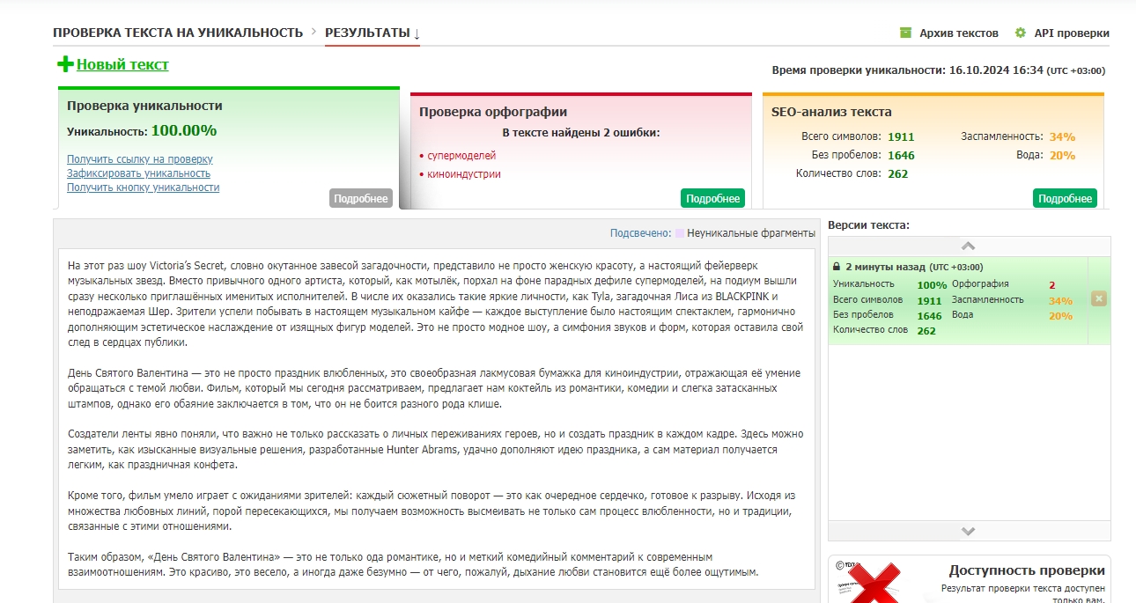Click Получить ссылку на проверку
Image resolution: width=1136 pixels, height=603 pixels.
pos(140,159)
